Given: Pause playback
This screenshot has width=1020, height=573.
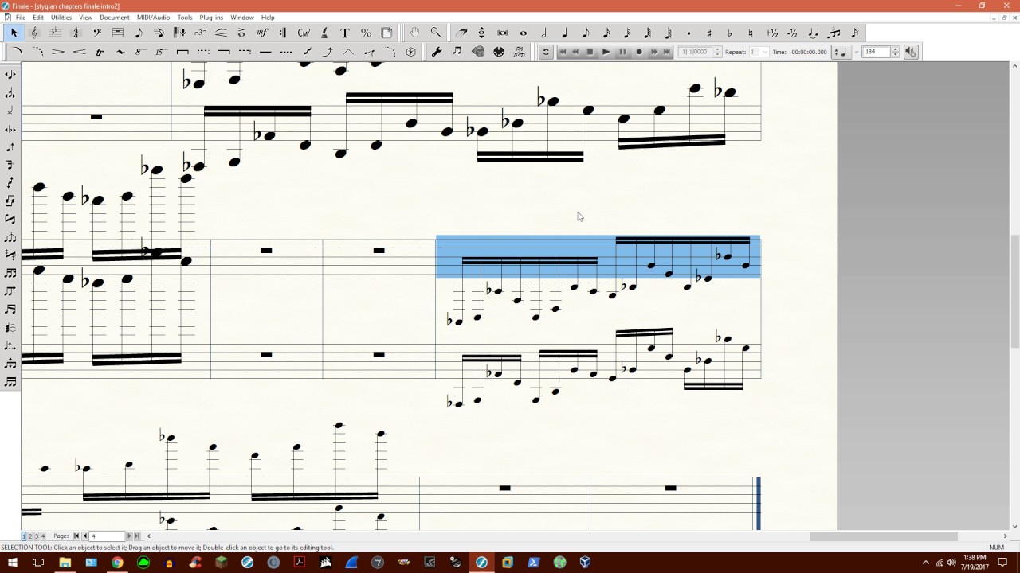Looking at the screenshot, I should pos(622,52).
